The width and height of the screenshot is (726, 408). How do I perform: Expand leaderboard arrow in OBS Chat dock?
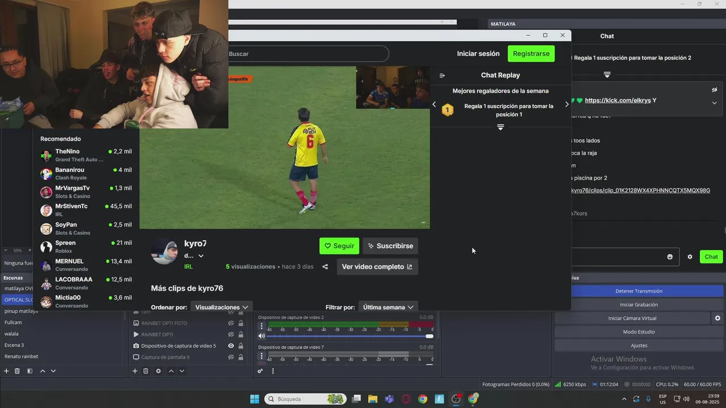pos(607,75)
